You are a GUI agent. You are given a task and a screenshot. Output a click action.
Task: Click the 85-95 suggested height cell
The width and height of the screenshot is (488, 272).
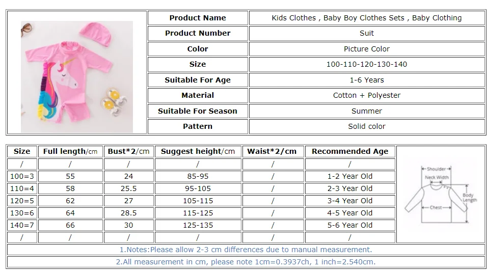[198, 176]
